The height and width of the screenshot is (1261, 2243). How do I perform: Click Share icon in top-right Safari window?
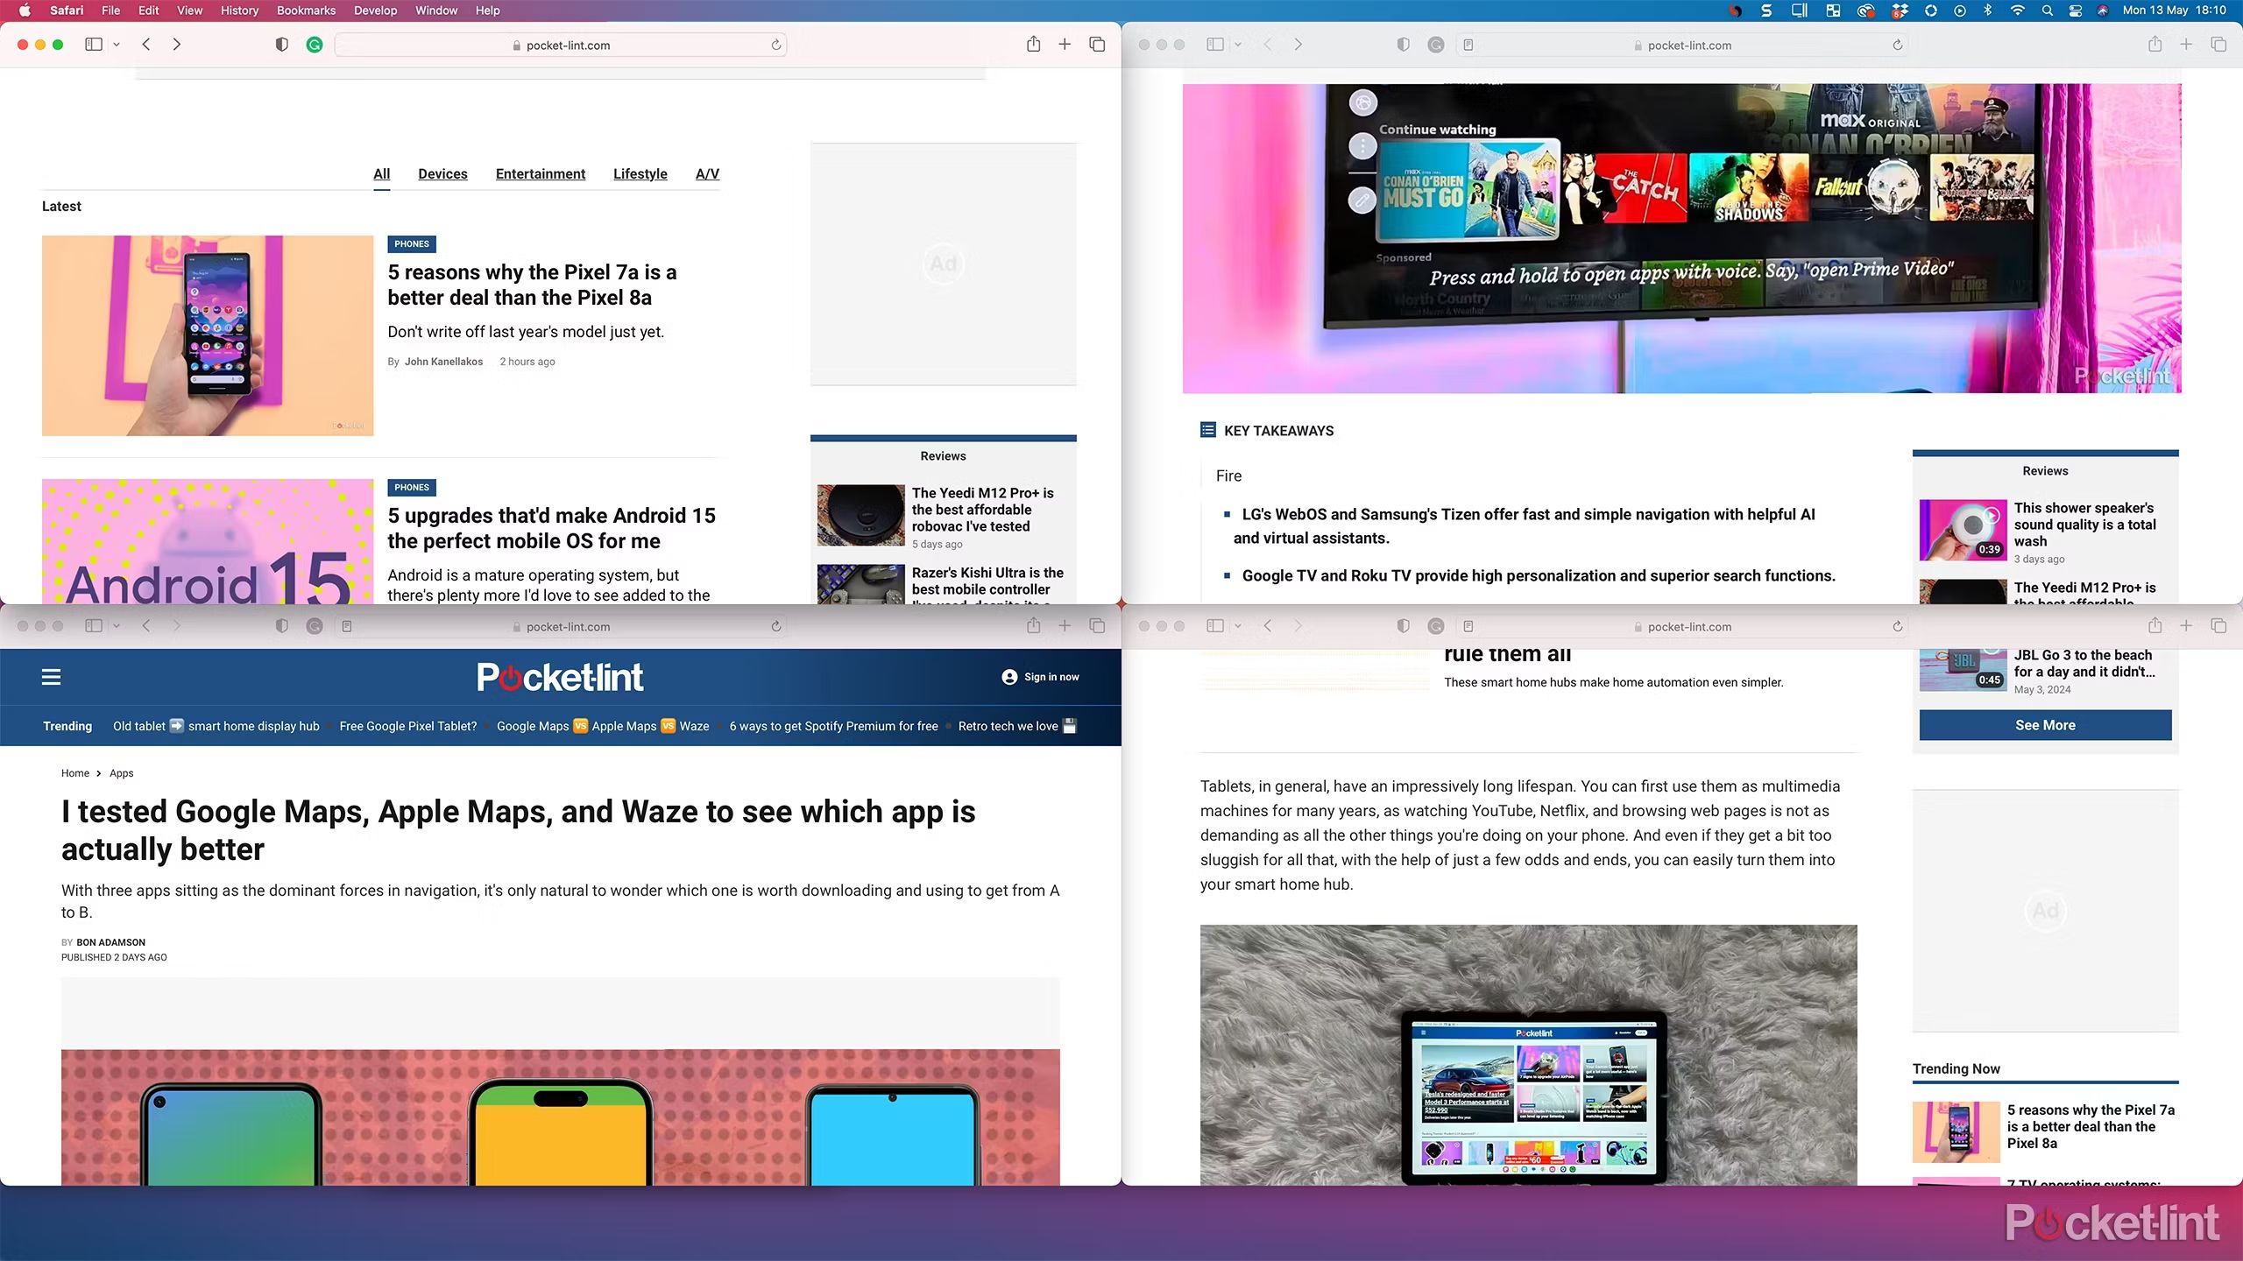[2155, 44]
